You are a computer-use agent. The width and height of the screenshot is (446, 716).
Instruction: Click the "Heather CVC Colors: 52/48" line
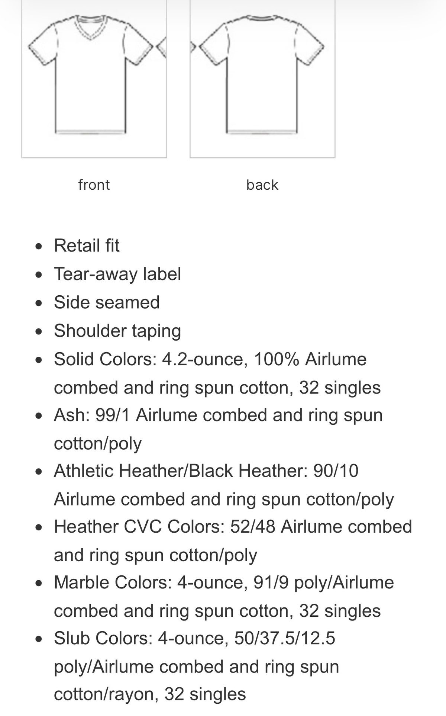pos(233,527)
